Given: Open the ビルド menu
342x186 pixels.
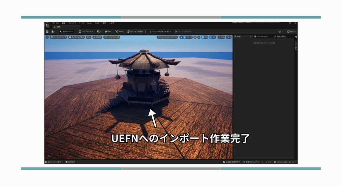Looking at the screenshot, I should [x=97, y=23].
